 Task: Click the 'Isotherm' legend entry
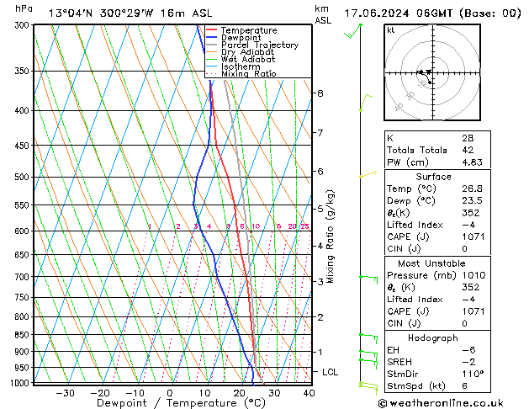pos(241,66)
